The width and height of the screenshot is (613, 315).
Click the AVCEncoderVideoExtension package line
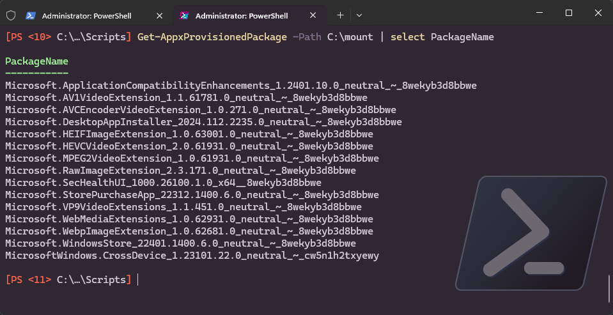coord(201,110)
